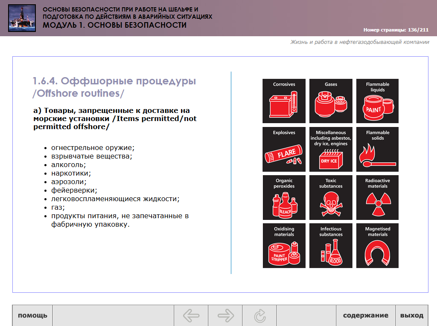This screenshot has width=437, height=326.
Task: Click the Miscellaneous dry ice icon
Action: [331, 149]
